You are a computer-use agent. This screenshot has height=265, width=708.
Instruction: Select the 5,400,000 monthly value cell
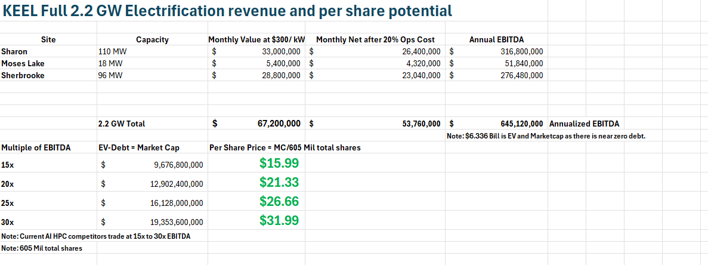(256, 63)
